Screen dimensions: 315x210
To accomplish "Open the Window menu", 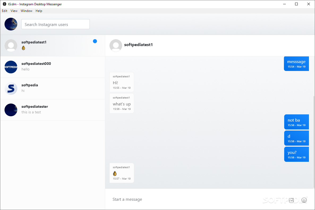I will (26, 11).
